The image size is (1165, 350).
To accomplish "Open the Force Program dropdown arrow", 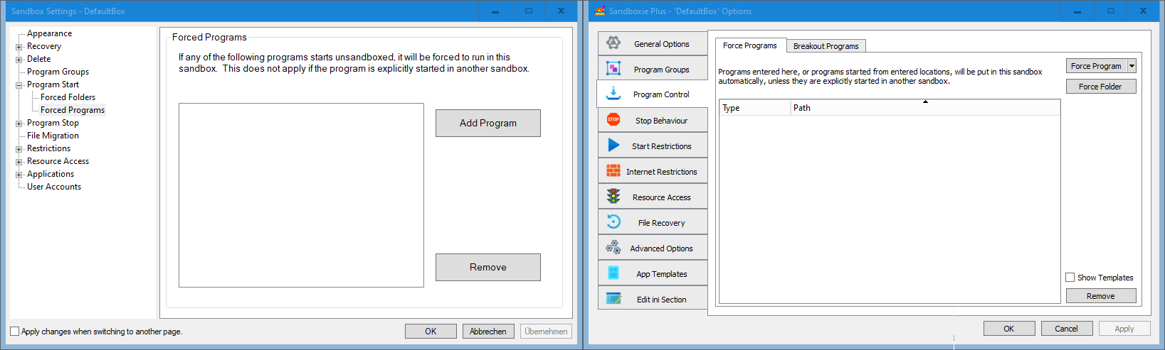I will click(1132, 66).
